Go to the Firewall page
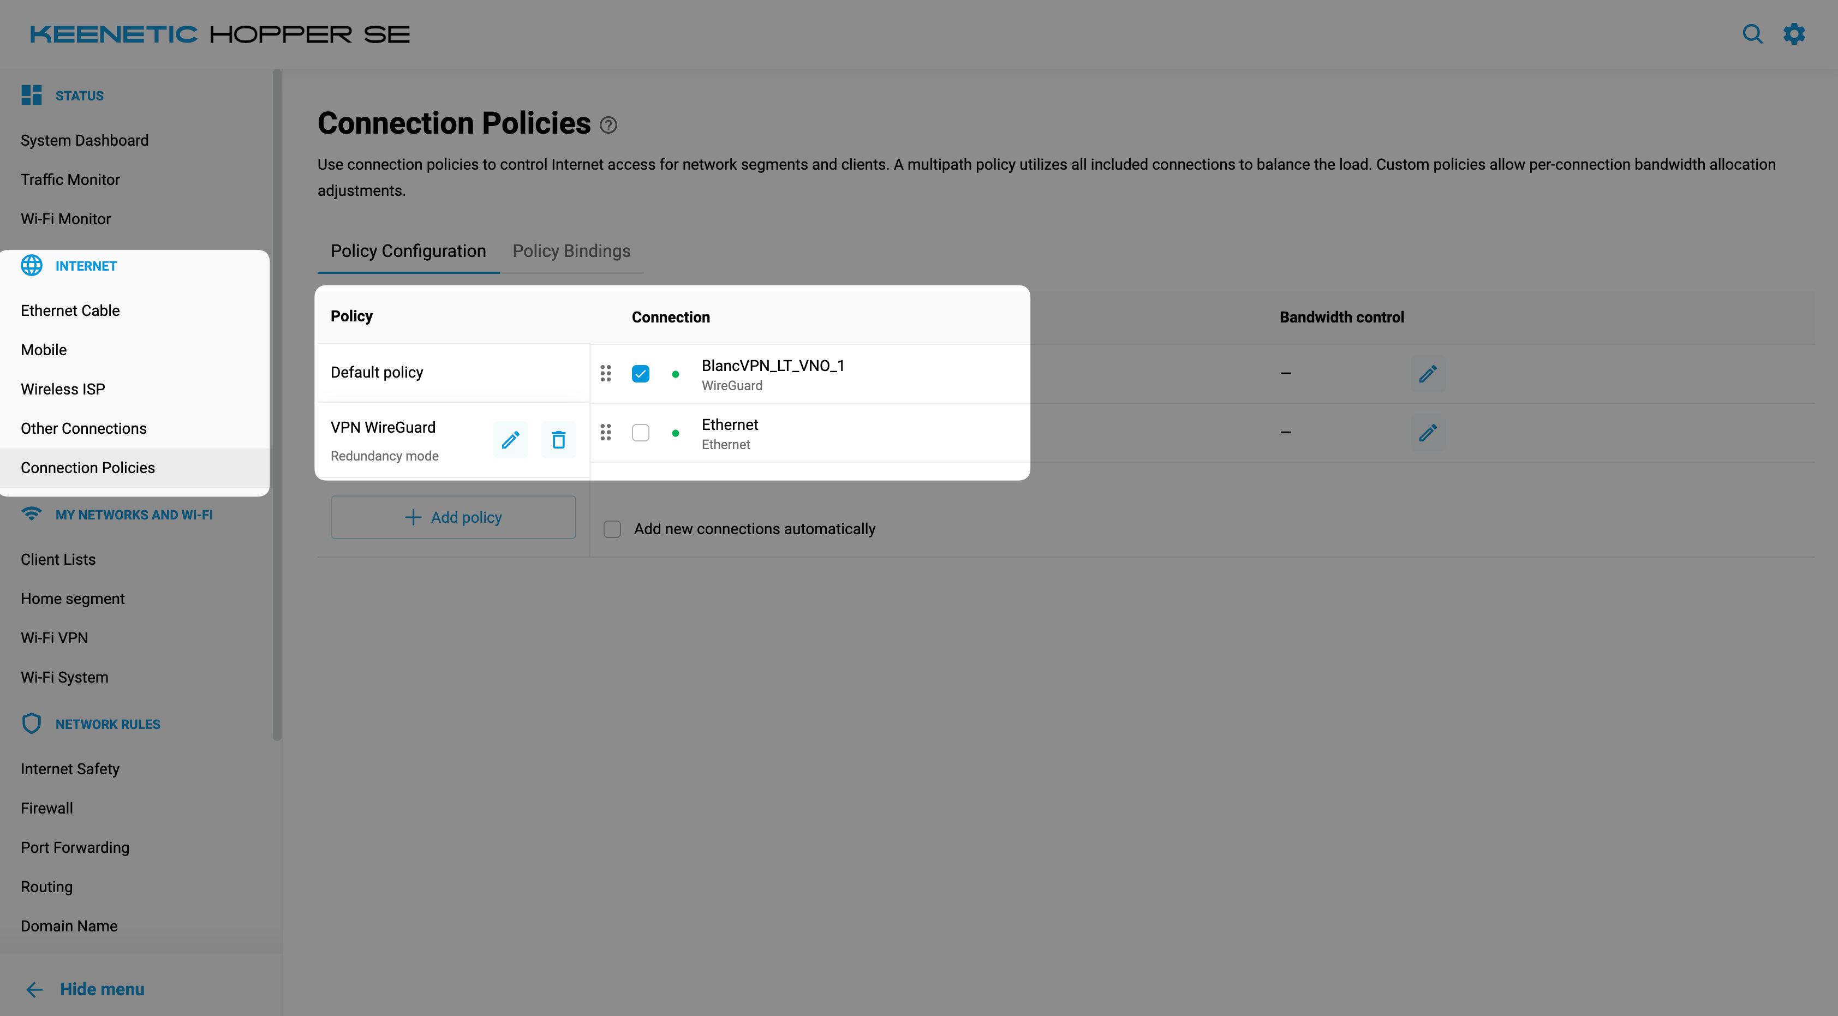The image size is (1838, 1016). click(x=46, y=808)
